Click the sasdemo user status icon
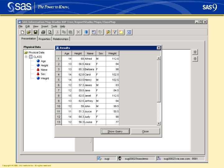224x168 pixels. coord(120,158)
